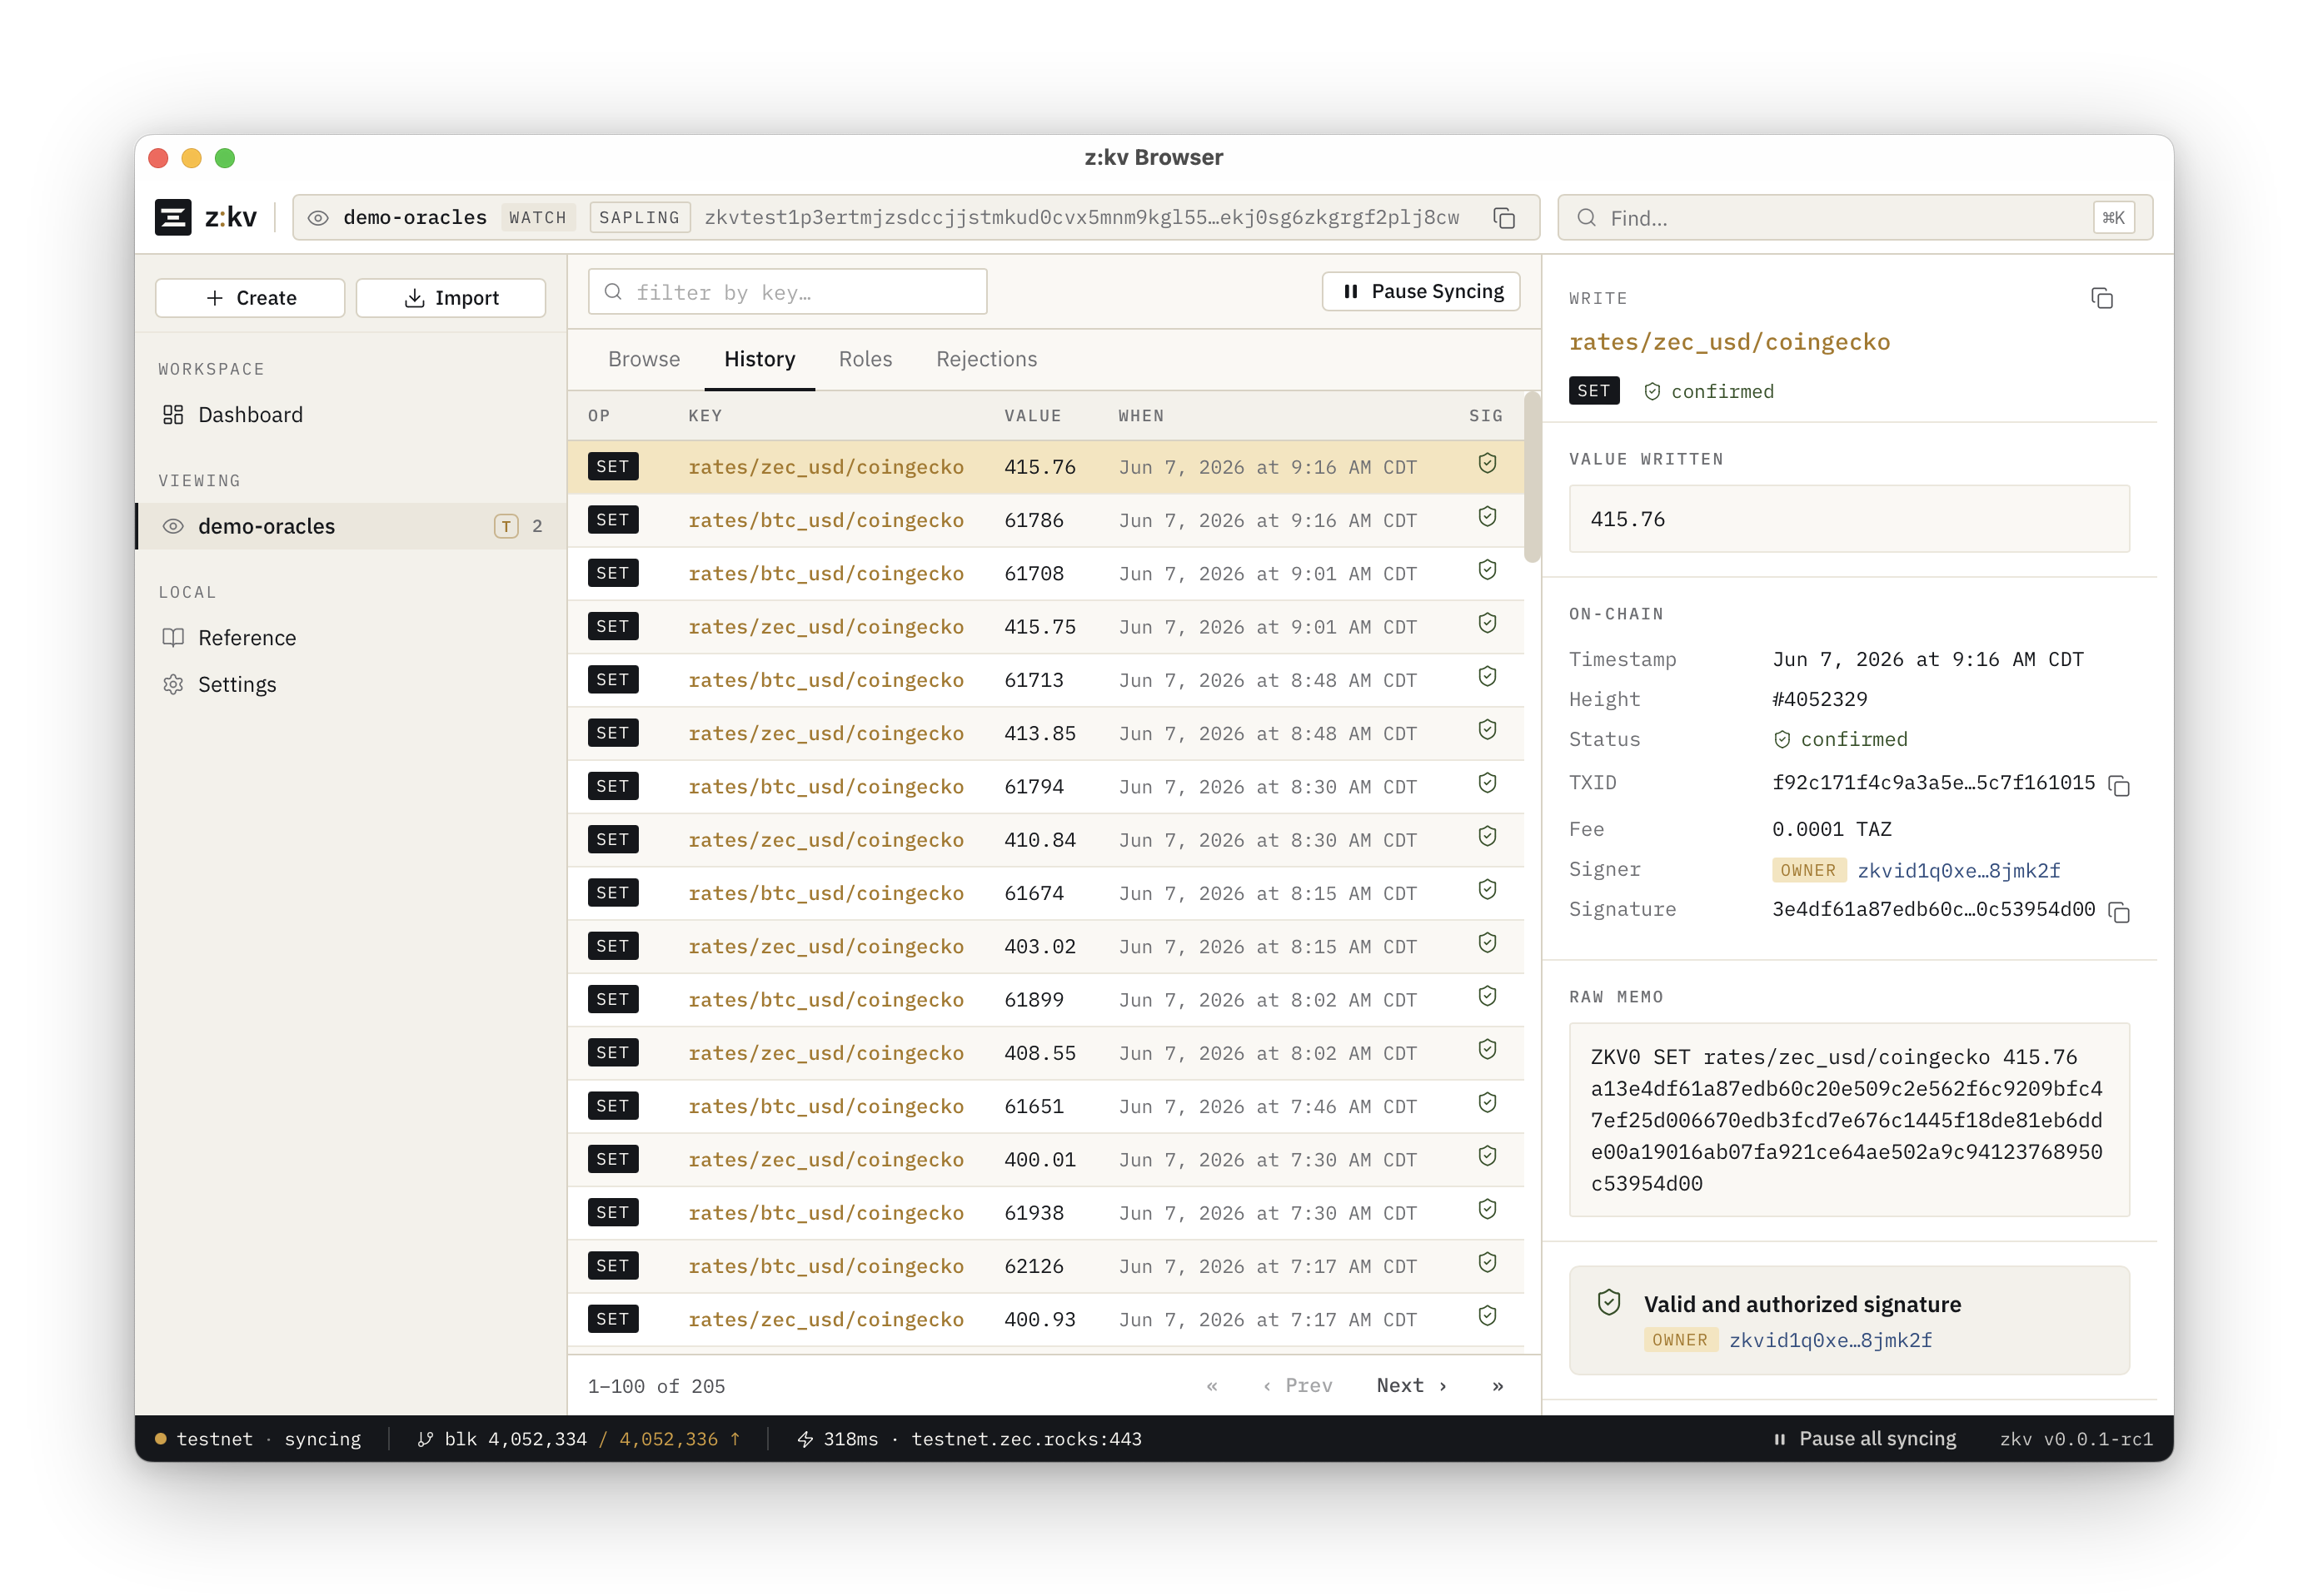This screenshot has height=1596, width=2308.
Task: Go to first page of history
Action: [1212, 1386]
